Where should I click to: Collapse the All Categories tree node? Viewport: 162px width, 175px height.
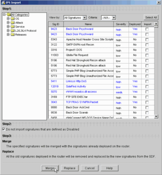point(4,15)
